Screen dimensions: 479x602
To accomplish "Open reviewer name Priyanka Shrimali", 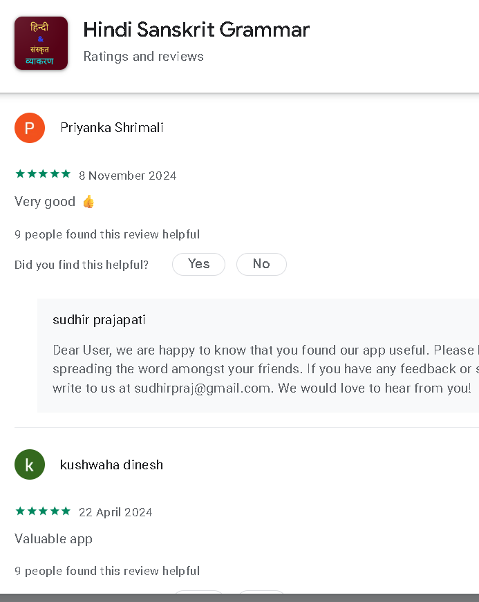I will (112, 128).
